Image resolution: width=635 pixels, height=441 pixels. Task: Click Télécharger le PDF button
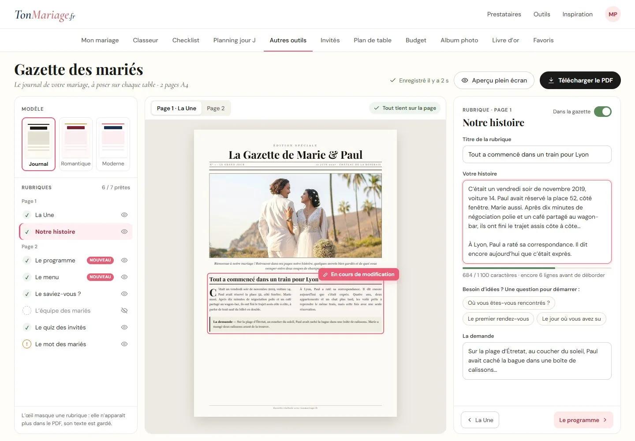580,80
